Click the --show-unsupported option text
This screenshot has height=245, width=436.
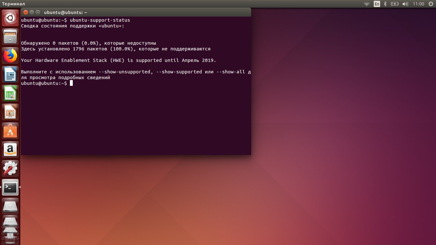pyautogui.click(x=124, y=72)
